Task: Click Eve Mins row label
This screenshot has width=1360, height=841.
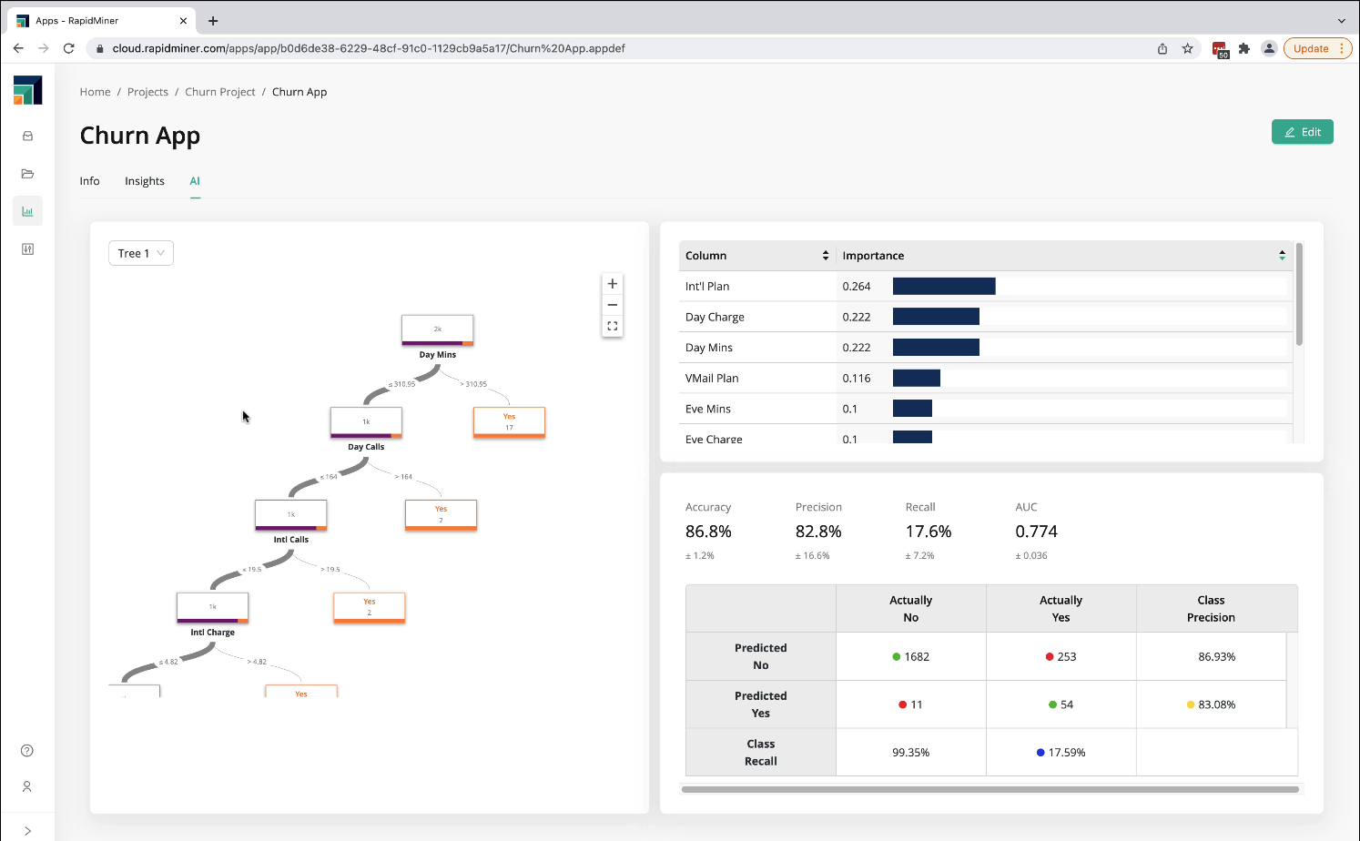Action: [x=708, y=409]
